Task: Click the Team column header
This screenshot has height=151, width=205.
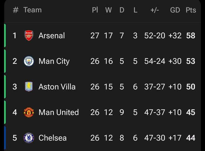Action: point(32,10)
